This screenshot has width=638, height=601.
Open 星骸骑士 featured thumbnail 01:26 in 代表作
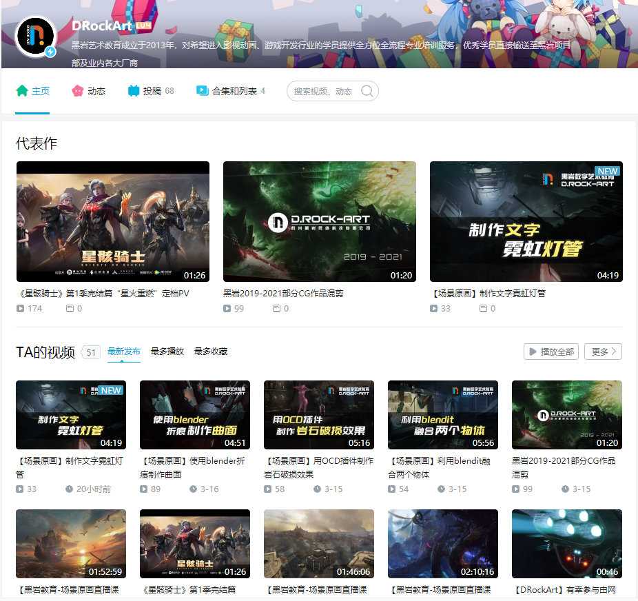coord(113,221)
